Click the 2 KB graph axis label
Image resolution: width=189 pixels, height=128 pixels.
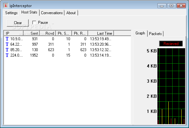point(152,96)
